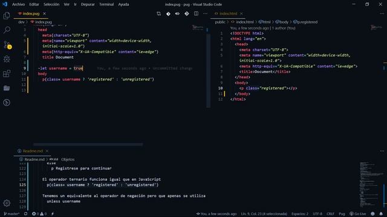387x217 pixels.
Task: Change CRLF end of line sequence
Action: [x=331, y=214]
